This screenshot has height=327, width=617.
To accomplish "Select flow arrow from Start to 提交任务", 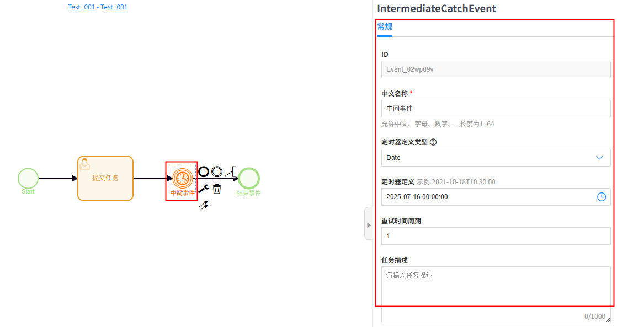I will pos(58,179).
